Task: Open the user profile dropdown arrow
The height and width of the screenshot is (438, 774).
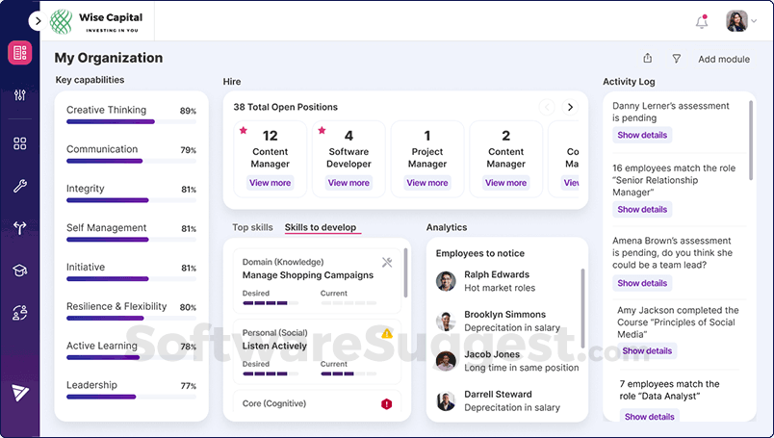Action: point(756,21)
